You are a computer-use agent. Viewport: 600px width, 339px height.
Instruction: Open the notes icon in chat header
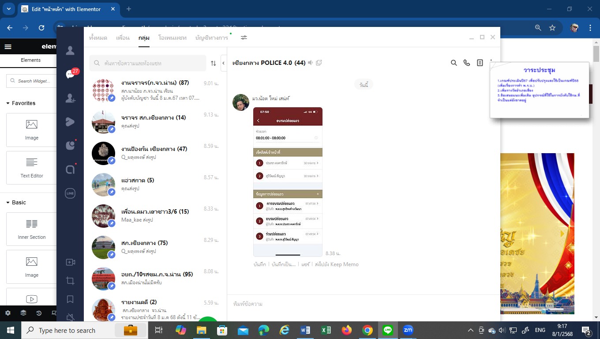480,63
